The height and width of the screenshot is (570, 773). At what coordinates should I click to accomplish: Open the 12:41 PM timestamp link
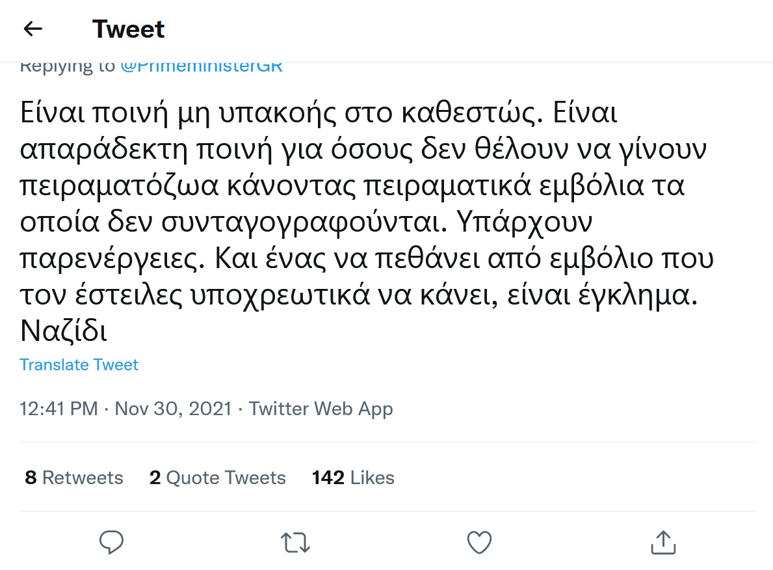click(59, 409)
